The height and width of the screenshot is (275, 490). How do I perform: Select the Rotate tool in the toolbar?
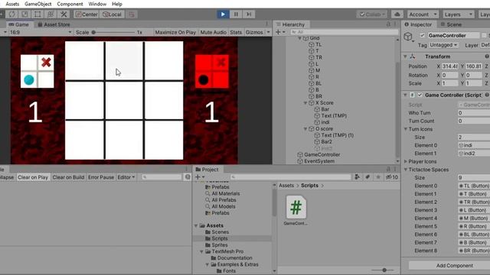coord(12,15)
